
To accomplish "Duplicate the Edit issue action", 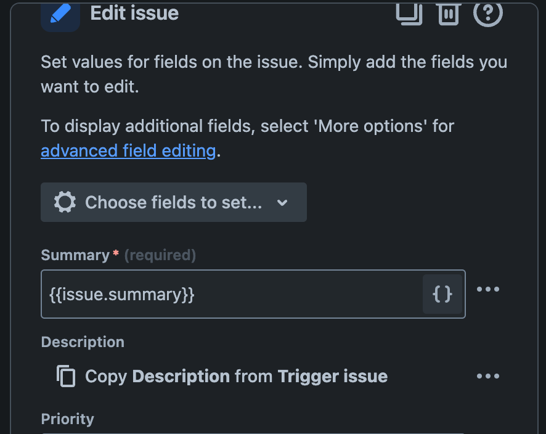I will [409, 13].
